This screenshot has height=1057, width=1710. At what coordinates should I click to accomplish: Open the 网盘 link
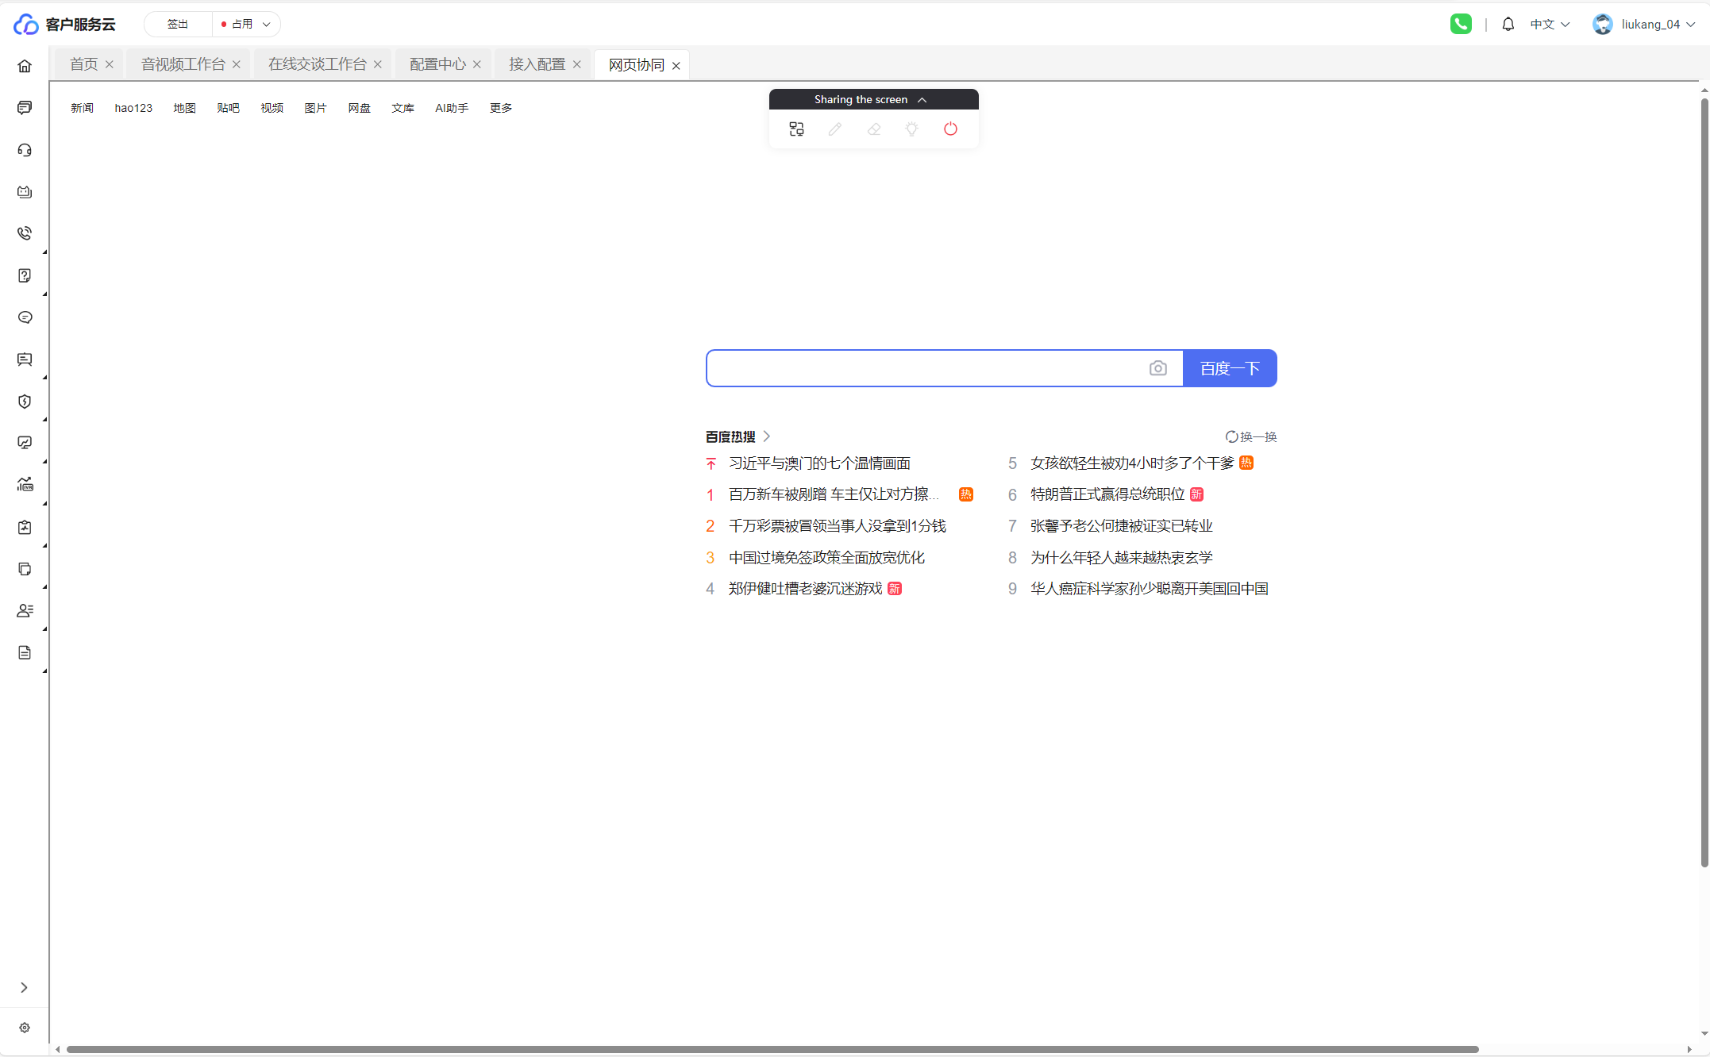coord(359,108)
